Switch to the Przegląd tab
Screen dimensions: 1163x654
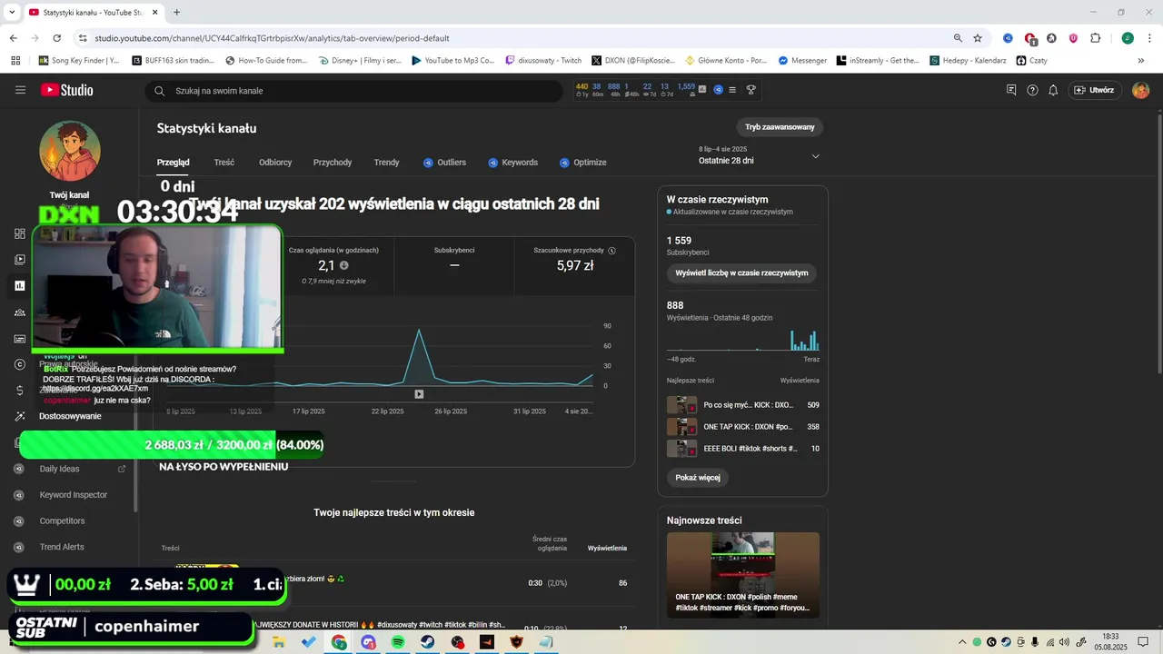[x=173, y=163]
